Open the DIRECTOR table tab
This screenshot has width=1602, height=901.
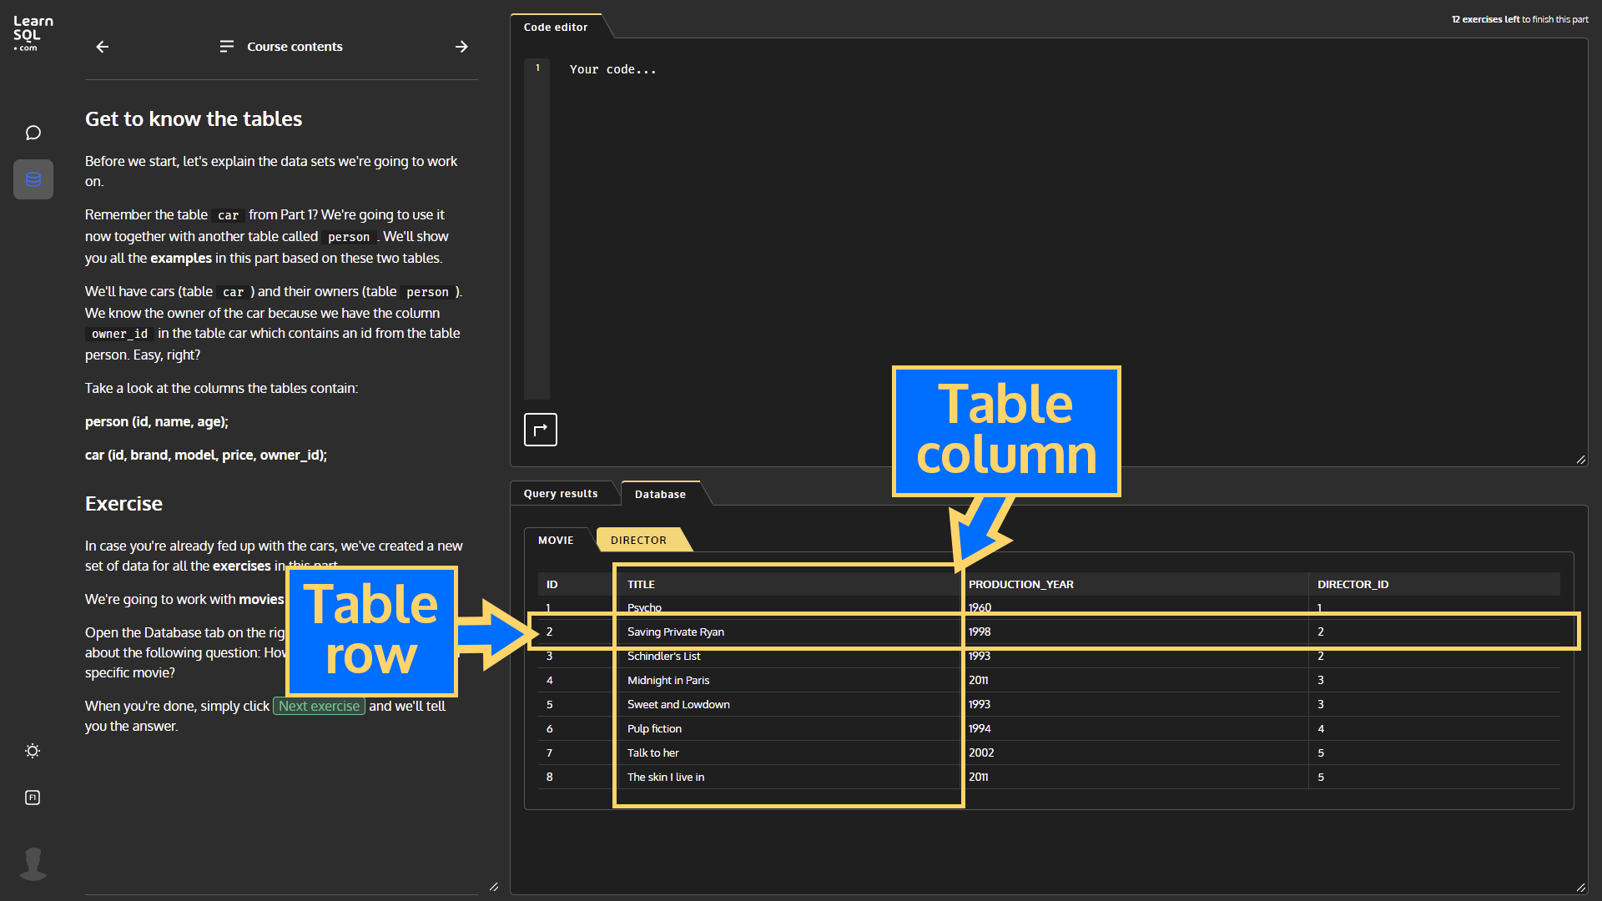[x=638, y=540]
